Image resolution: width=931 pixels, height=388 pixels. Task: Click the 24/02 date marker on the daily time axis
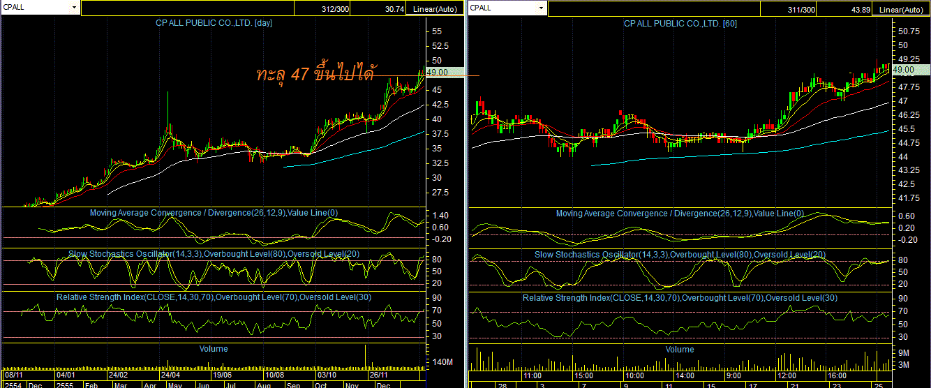pyautogui.click(x=119, y=375)
